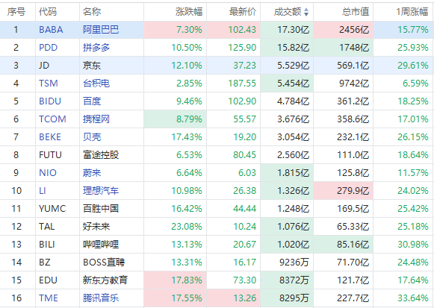Select the 百胜中国 row
The width and height of the screenshot is (434, 308).
[x=217, y=209]
